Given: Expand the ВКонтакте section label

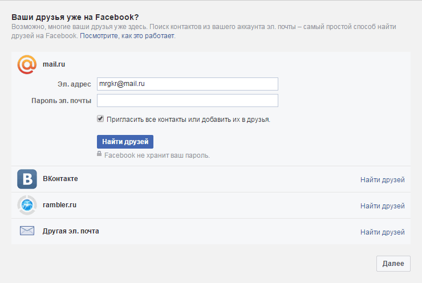Looking at the screenshot, I should coord(60,179).
